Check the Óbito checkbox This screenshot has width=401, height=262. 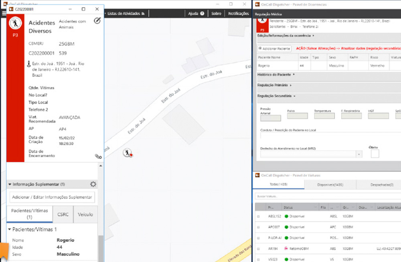coord(375,154)
